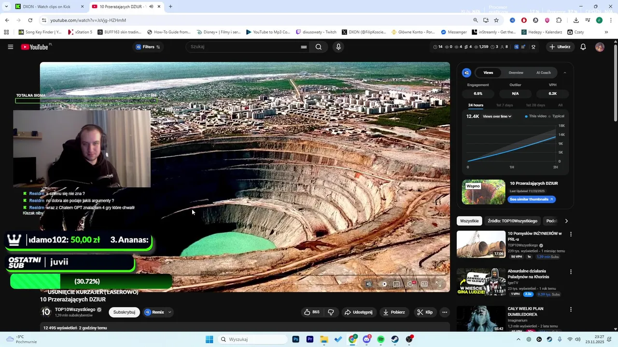Start a search using the magnifier button
618x347 pixels.
(319, 47)
